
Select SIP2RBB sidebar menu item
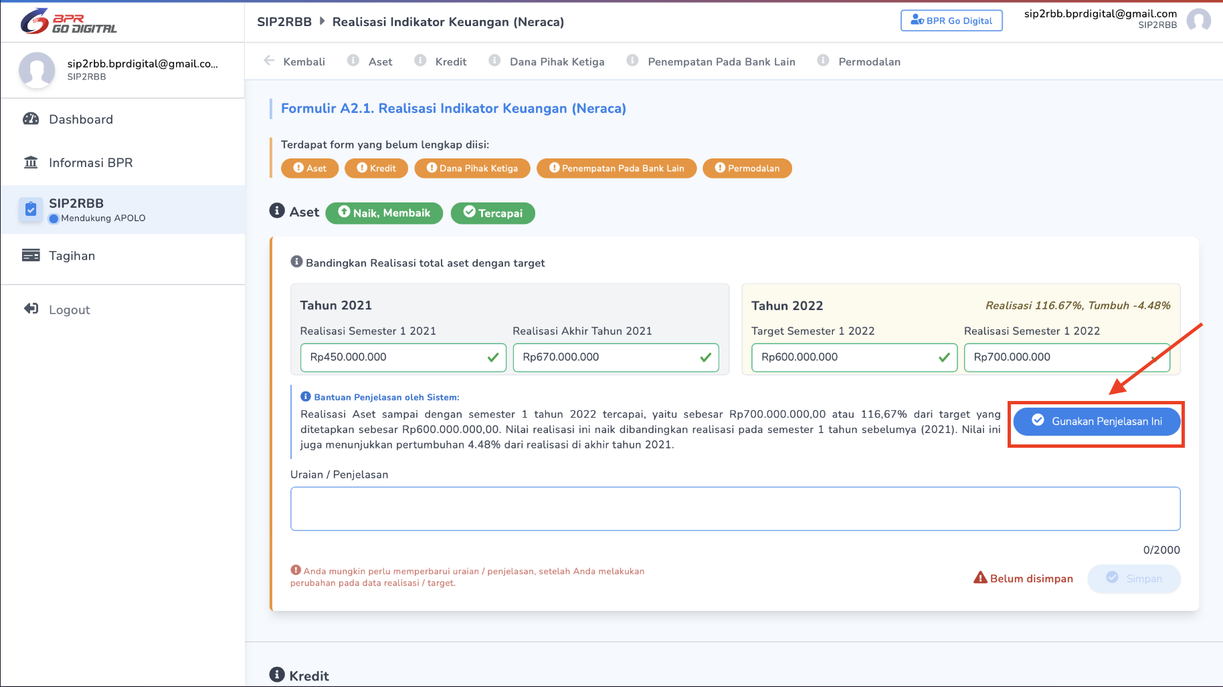click(x=122, y=209)
